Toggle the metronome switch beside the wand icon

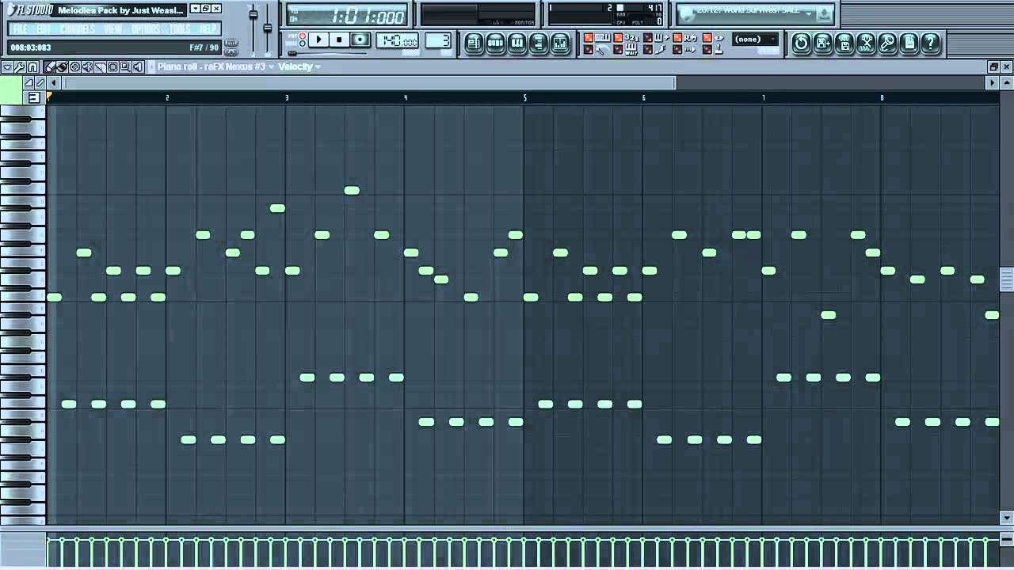pos(589,49)
